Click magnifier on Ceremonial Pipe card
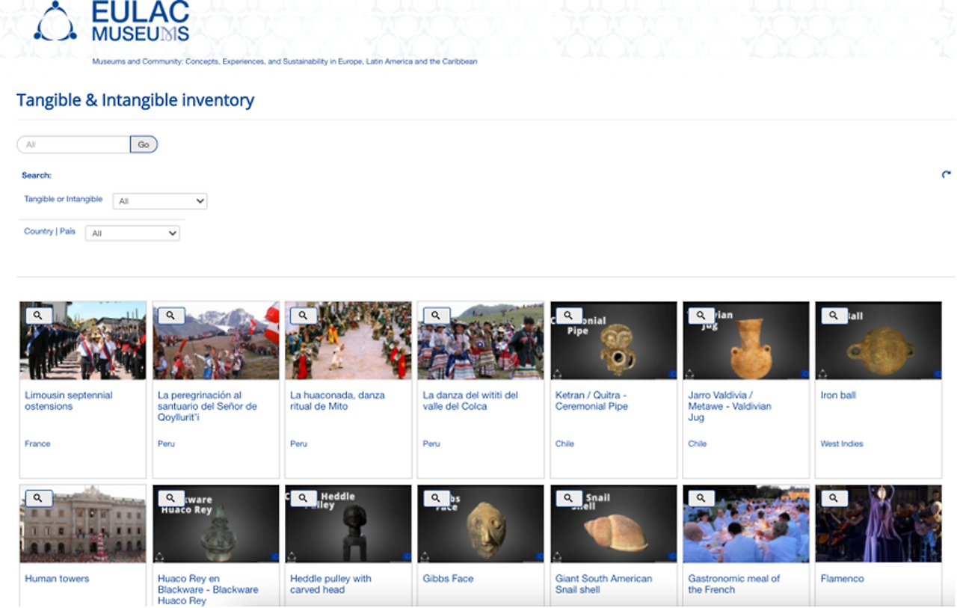The height and width of the screenshot is (608, 957). pos(568,316)
